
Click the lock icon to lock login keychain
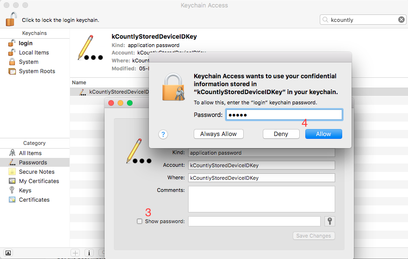[x=11, y=19]
